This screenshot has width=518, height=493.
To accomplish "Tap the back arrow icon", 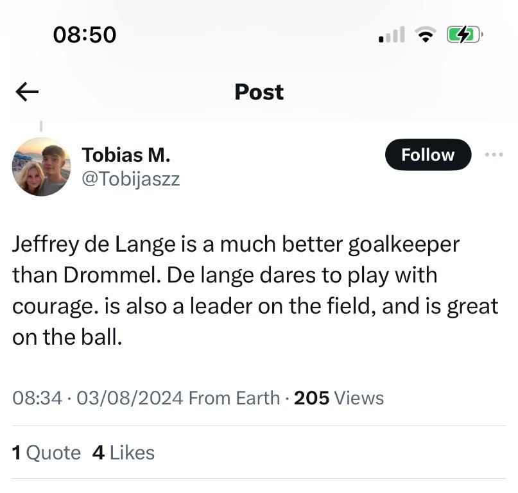I will coord(27,92).
